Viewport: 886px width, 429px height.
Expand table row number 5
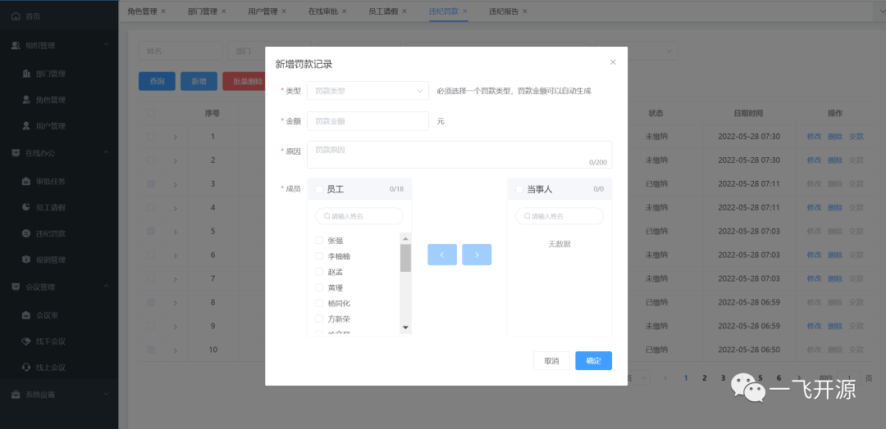click(x=176, y=232)
